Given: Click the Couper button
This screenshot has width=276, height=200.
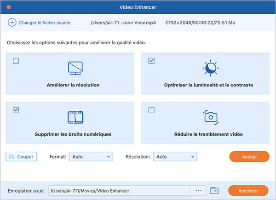Looking at the screenshot, I should click(21, 157).
